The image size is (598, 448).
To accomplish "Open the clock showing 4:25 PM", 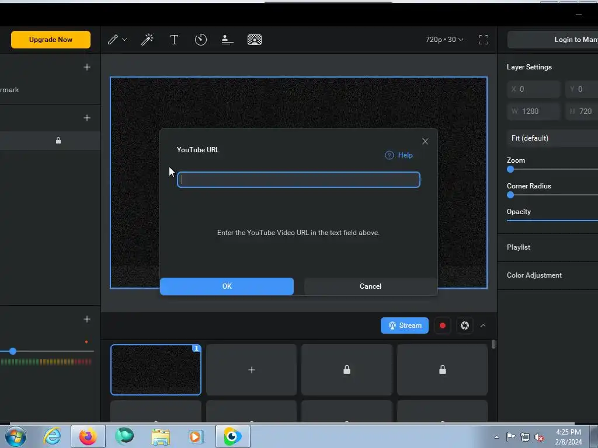I will 568,437.
